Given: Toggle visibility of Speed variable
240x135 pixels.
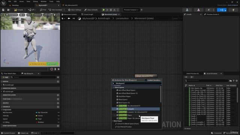Looking at the screenshot, I should (58, 119).
